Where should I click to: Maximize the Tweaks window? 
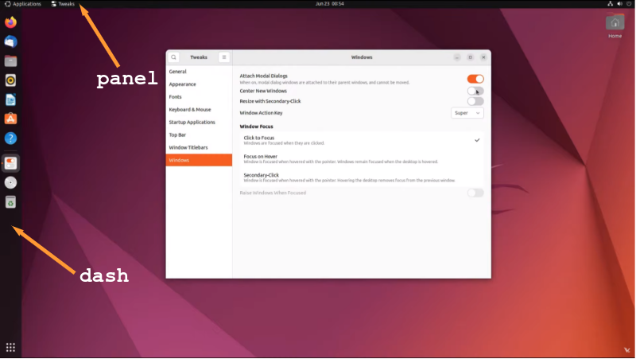[471, 57]
